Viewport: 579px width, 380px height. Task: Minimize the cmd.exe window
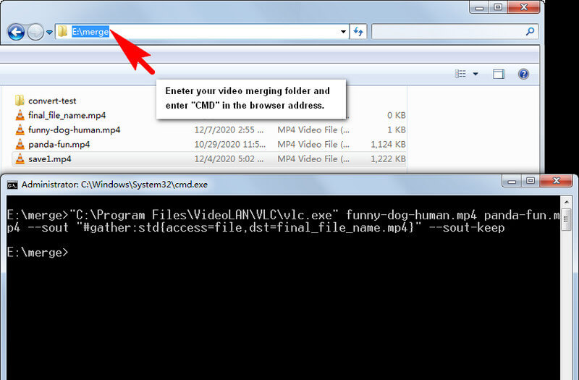(x=512, y=180)
